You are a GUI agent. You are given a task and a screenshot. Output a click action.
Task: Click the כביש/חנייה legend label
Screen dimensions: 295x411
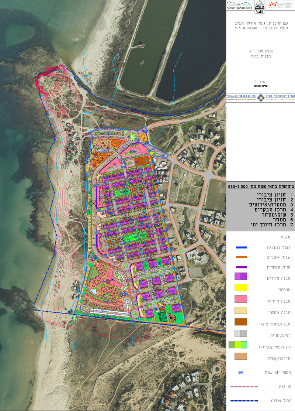[x=280, y=335]
